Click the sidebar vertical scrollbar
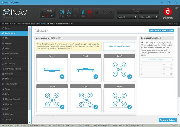 30,69
